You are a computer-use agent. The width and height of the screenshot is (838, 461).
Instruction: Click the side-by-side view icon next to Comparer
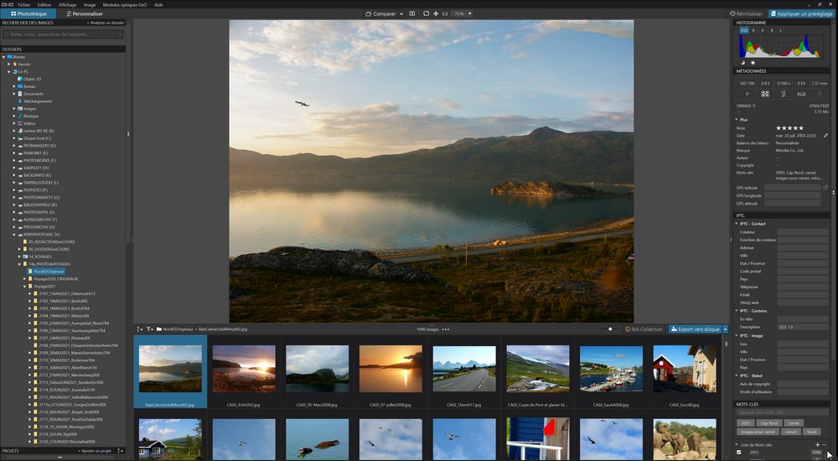pyautogui.click(x=412, y=13)
